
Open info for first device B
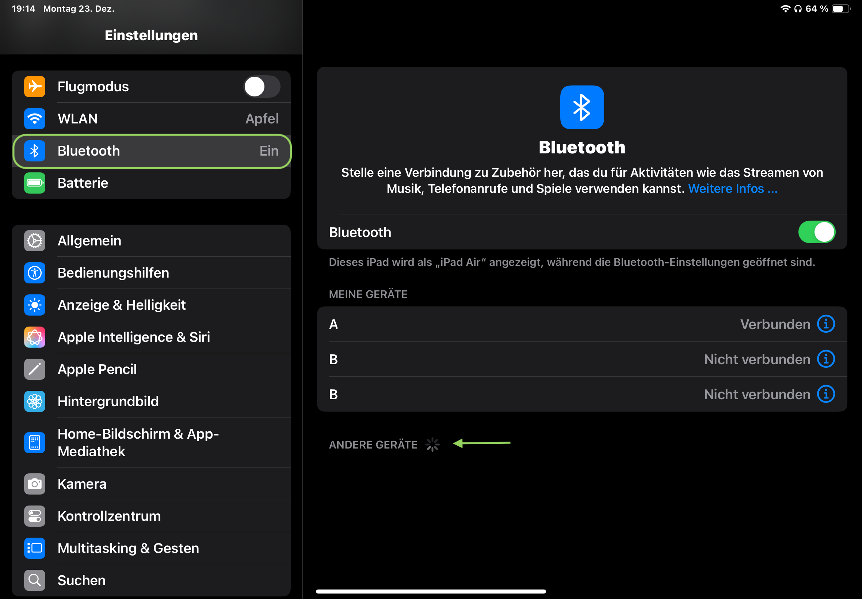[x=825, y=359]
